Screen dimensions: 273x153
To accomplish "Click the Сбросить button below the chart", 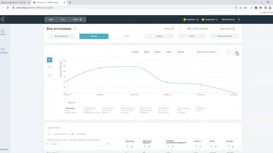I will (x=72, y=103).
